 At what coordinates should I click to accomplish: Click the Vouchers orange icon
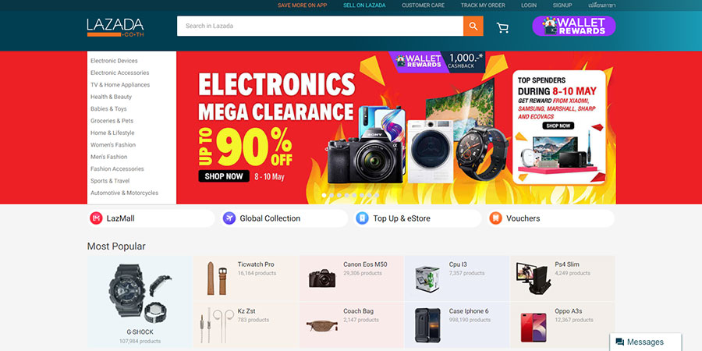click(495, 218)
